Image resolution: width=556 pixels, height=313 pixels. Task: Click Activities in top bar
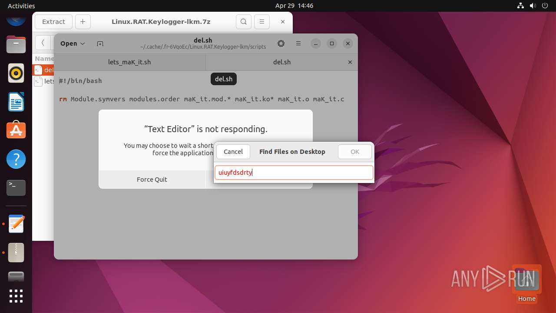(21, 6)
